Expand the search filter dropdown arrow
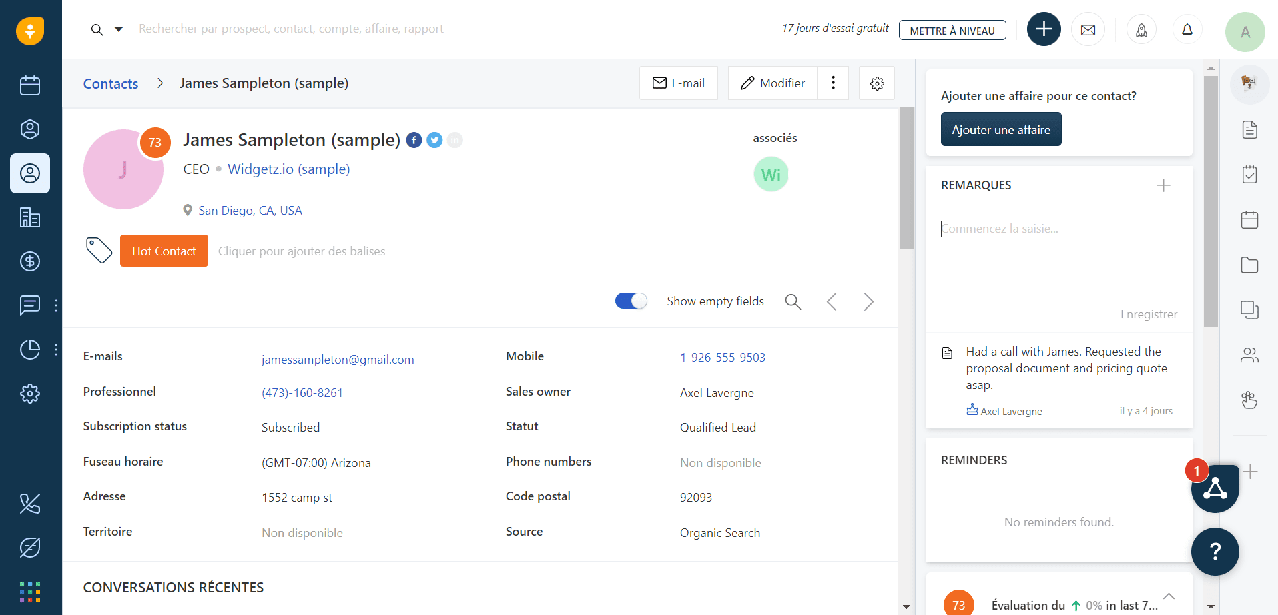 (x=119, y=29)
